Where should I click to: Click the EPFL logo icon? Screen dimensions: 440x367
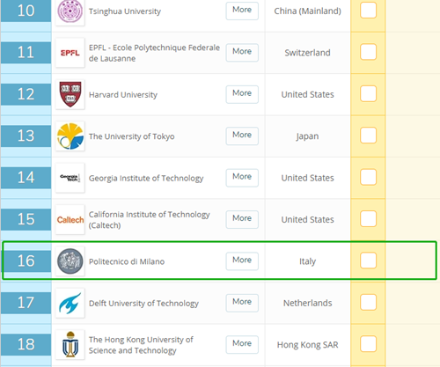70,53
